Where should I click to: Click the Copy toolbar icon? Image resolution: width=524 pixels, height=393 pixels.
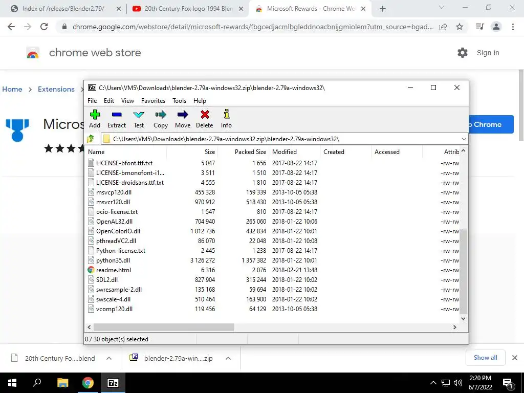160,119
